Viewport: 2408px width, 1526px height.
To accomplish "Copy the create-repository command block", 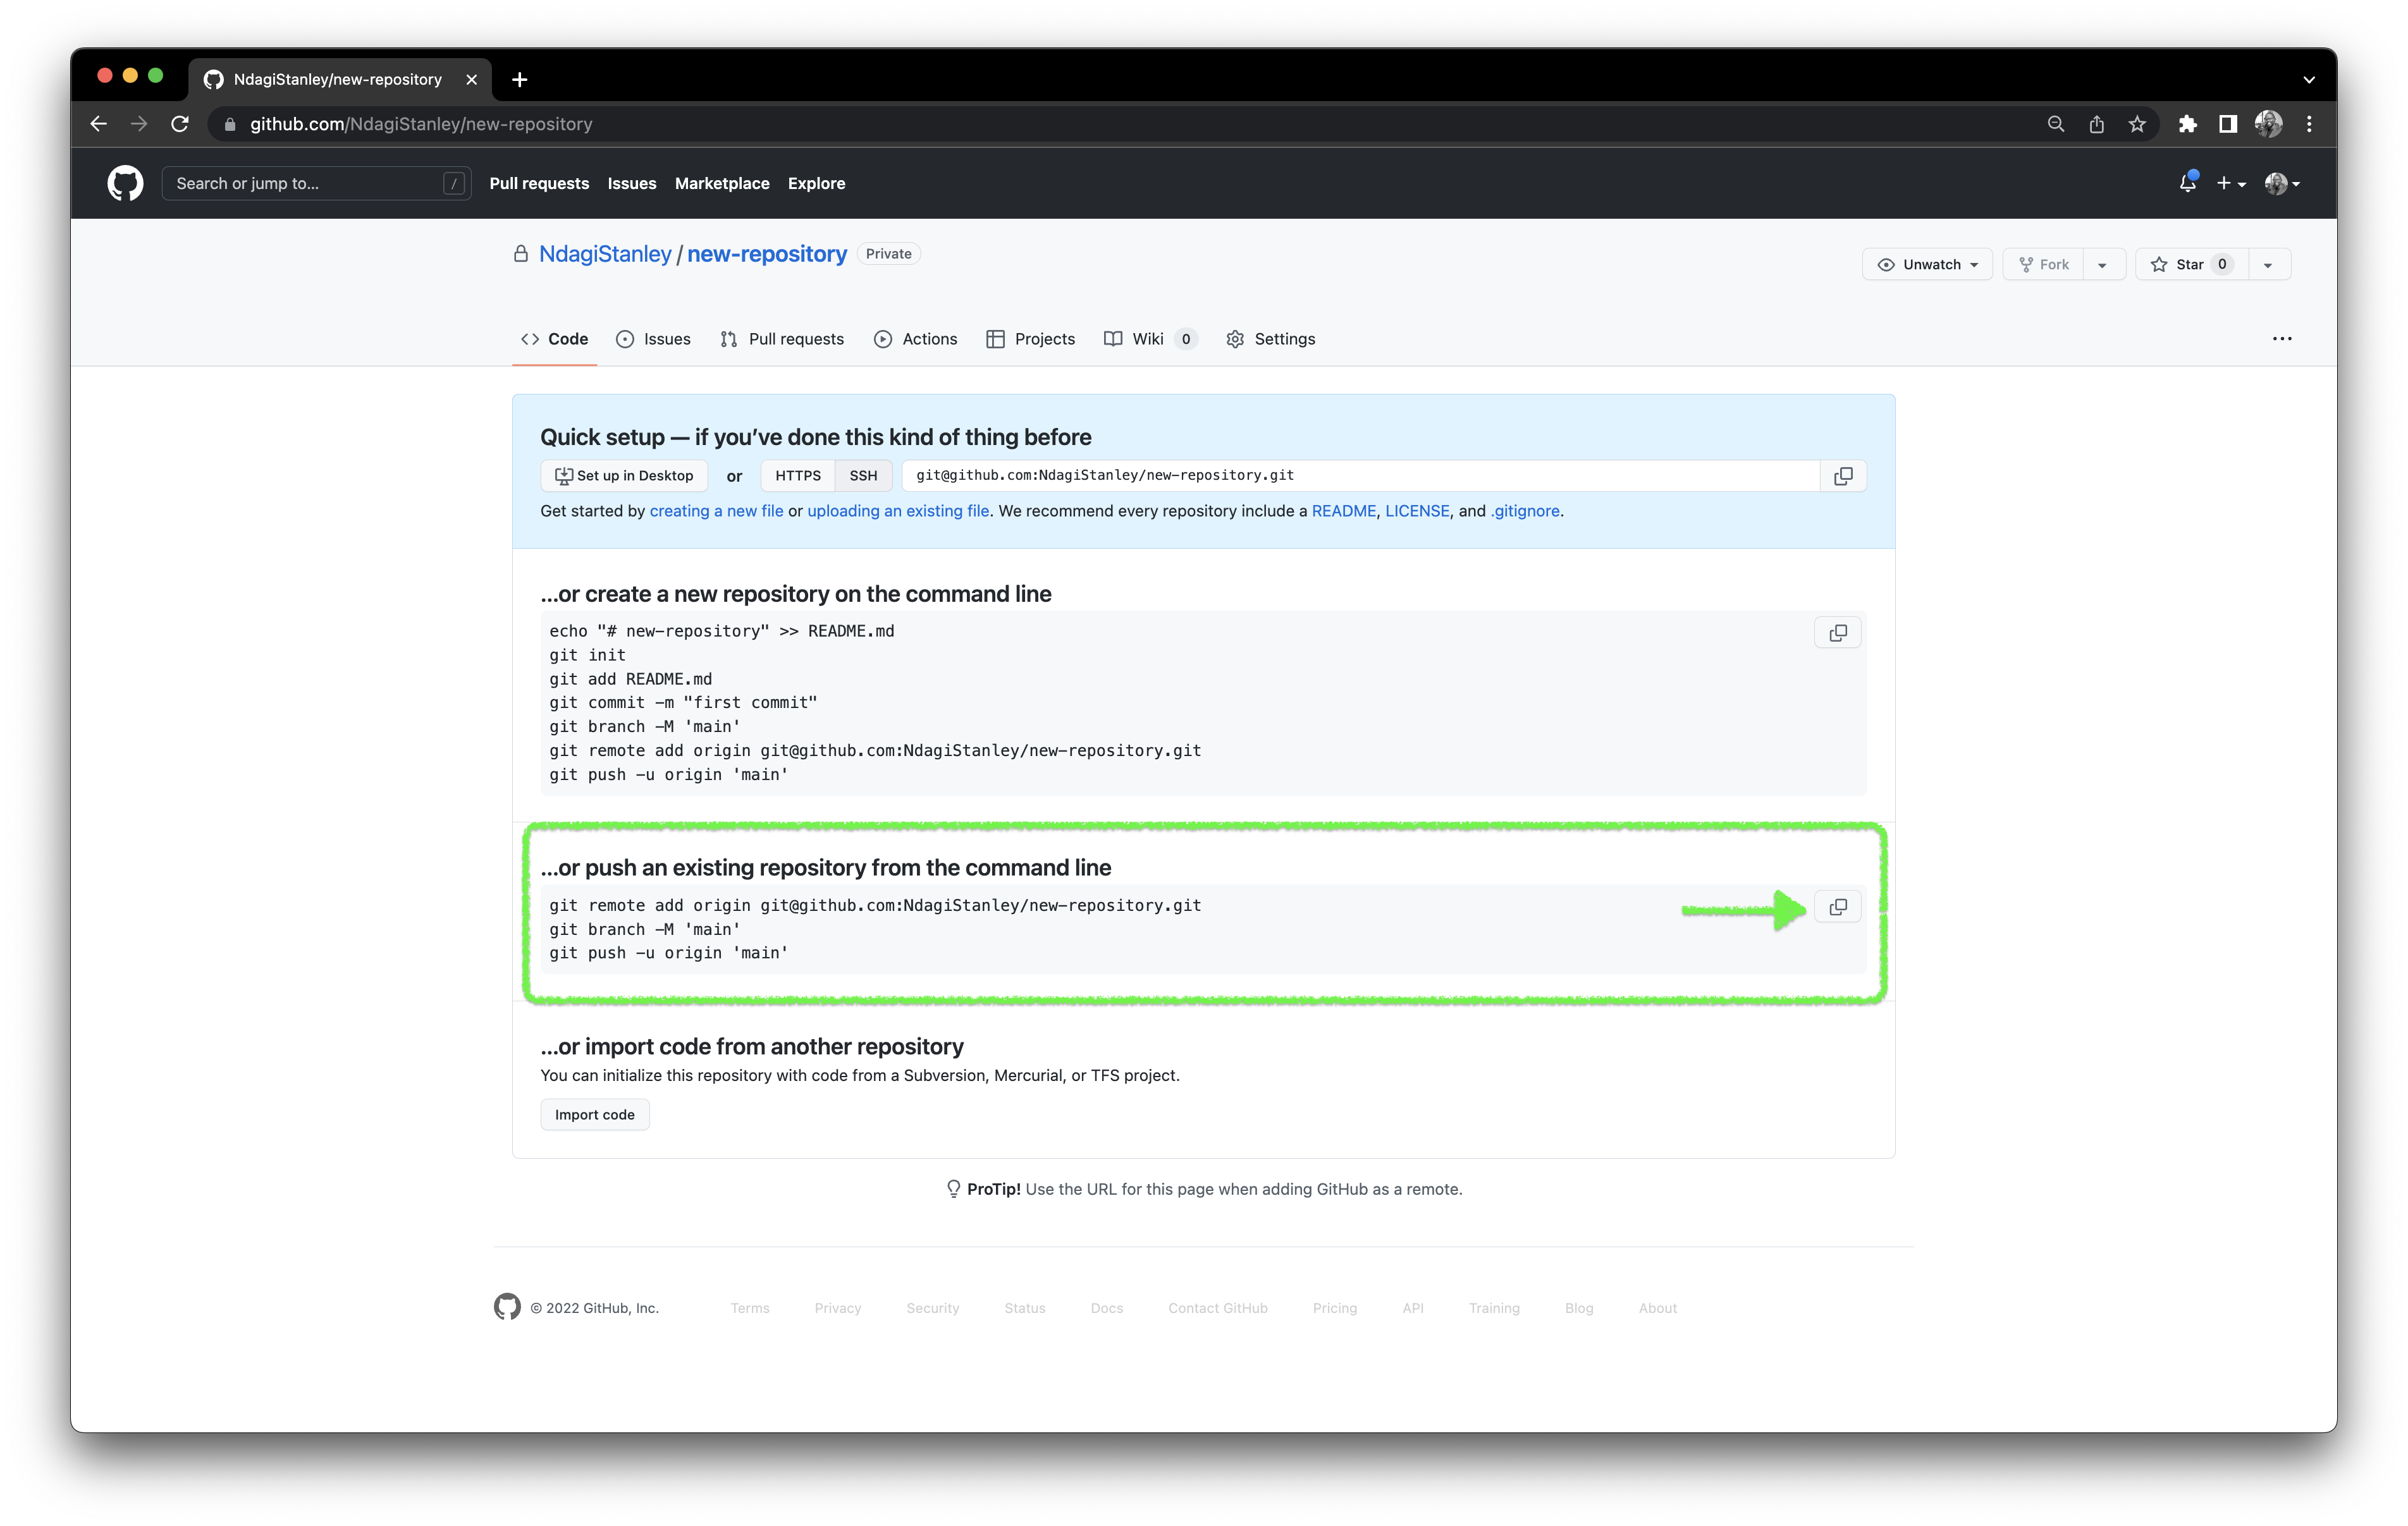I will (1837, 632).
